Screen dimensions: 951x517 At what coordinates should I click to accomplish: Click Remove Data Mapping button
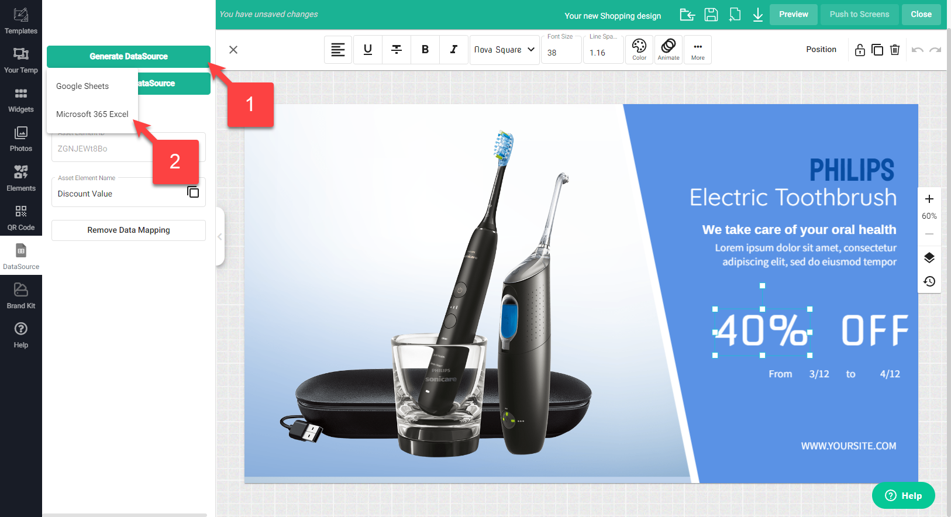tap(129, 230)
